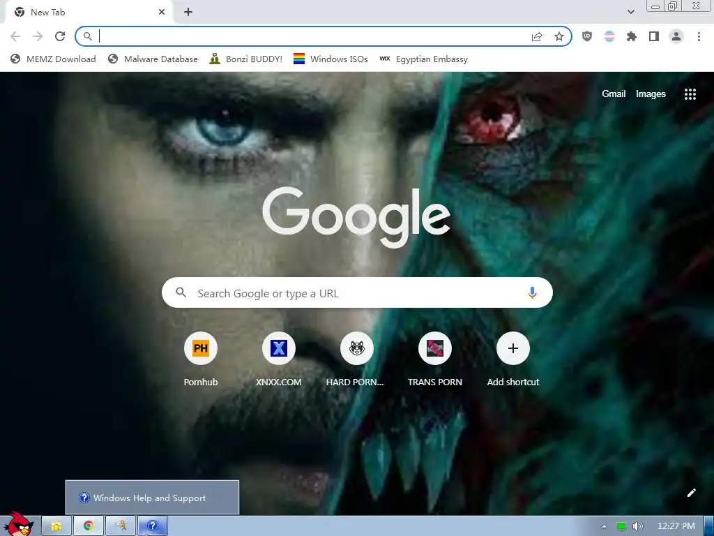Minimize the Chrome window

[x=655, y=6]
